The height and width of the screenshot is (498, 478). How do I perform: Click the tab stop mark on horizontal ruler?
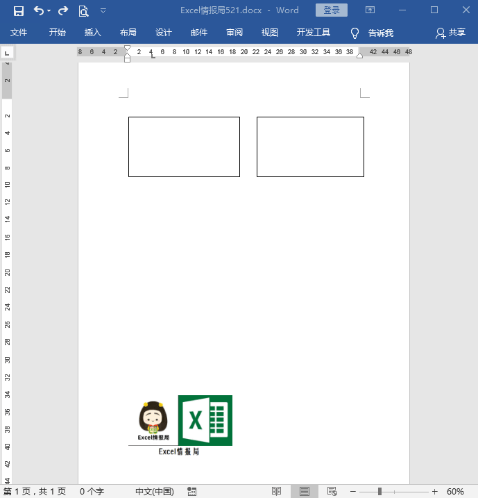(x=153, y=56)
